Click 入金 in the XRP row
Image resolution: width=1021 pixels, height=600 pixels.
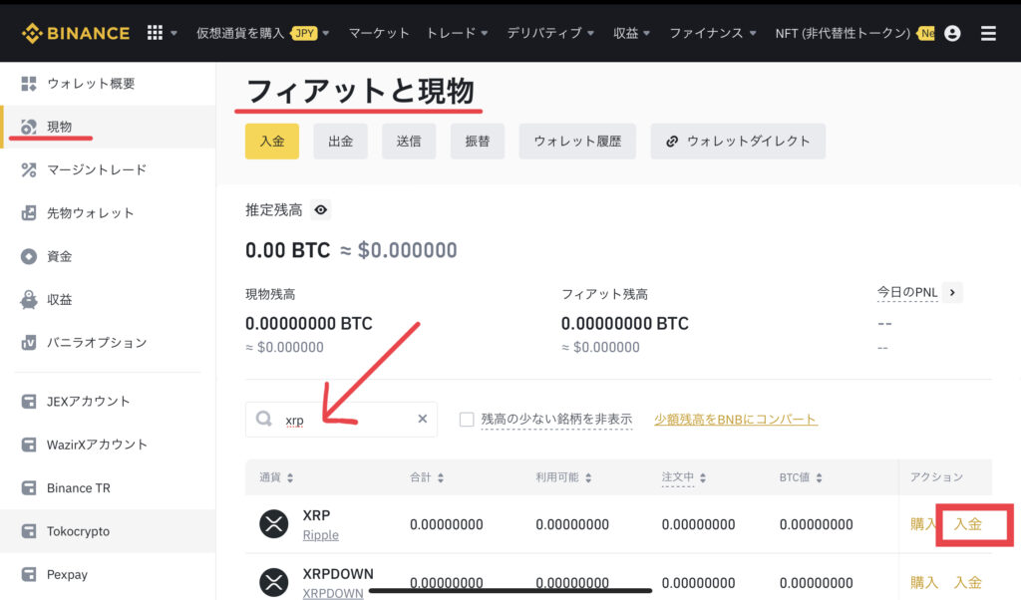[967, 524]
